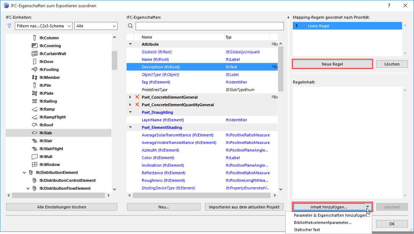Image resolution: width=414 pixels, height=234 pixels.
Task: Select the IfcRampFlight icon
Action: (x=35, y=117)
